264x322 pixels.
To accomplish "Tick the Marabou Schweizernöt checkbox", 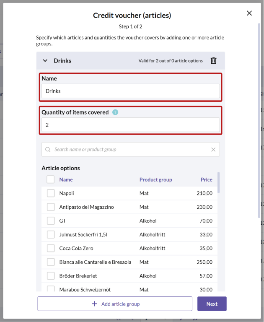I will point(51,288).
